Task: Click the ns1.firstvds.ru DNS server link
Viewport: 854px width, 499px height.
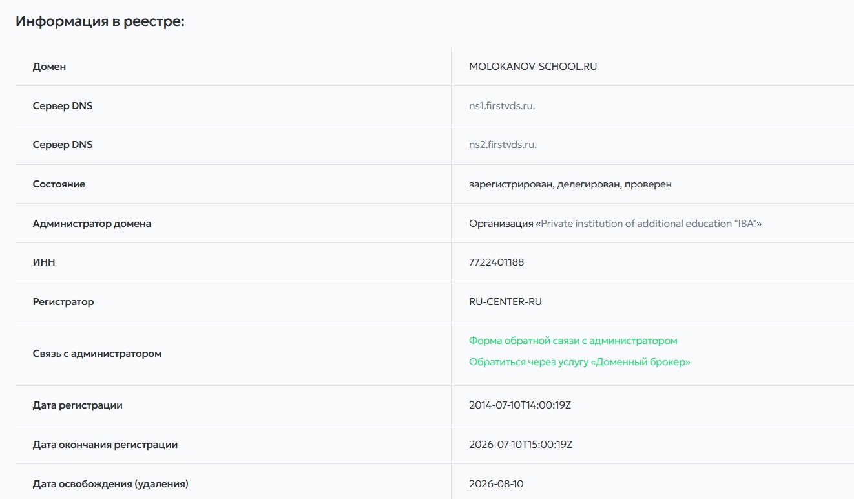Action: (502, 106)
